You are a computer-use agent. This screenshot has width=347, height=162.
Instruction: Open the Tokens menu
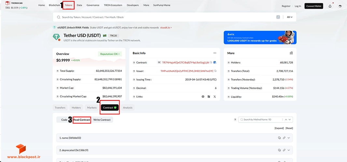point(68,5)
